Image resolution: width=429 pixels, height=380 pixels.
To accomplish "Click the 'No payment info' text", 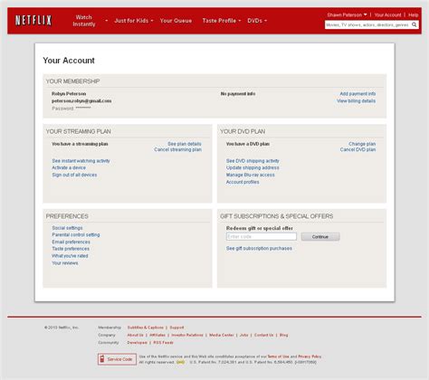I will [x=238, y=94].
